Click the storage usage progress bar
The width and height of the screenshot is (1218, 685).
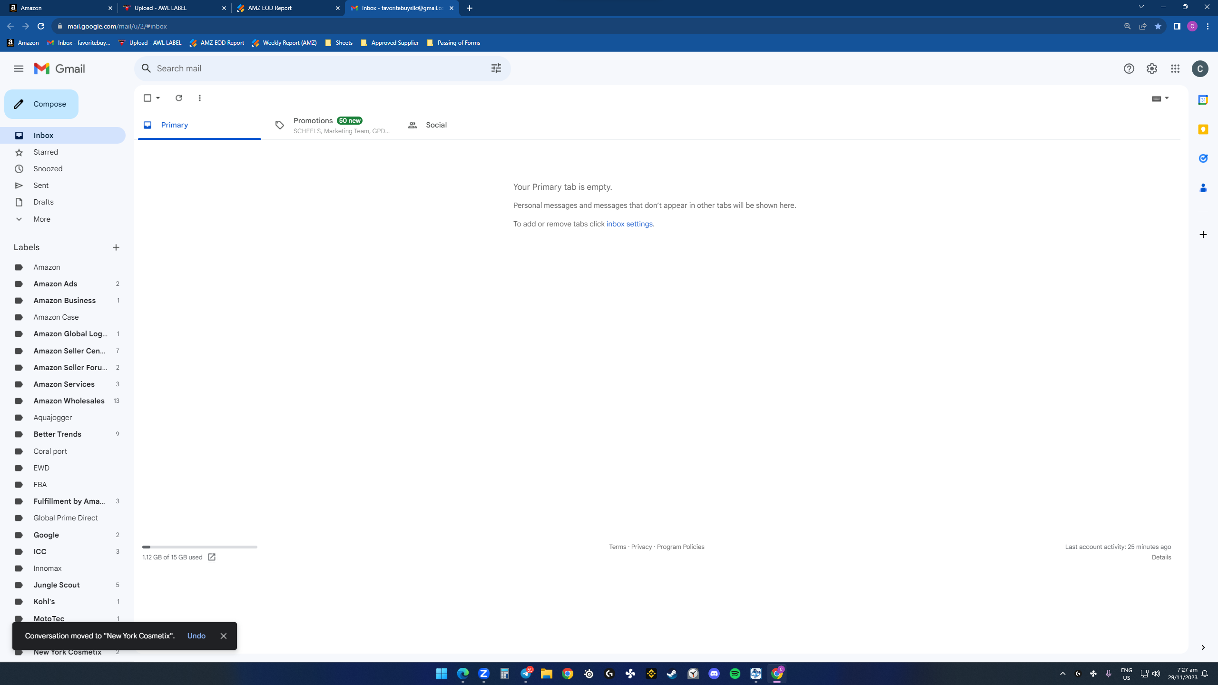coord(200,547)
